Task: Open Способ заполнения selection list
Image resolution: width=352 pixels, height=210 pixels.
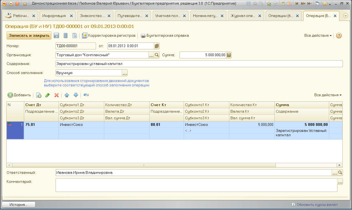Action: [x=125, y=73]
